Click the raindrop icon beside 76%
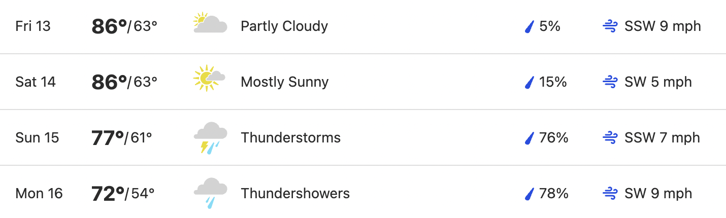Image resolution: width=726 pixels, height=218 pixels. 530,138
